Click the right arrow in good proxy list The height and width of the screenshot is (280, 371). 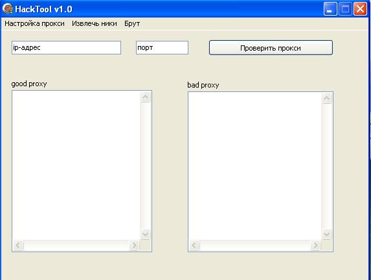[134, 245]
